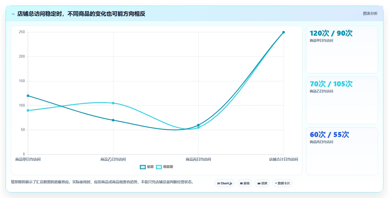Click the 店铺合计日均访问 x-axis label
Screen dimensions: 389x198
click(x=283, y=159)
